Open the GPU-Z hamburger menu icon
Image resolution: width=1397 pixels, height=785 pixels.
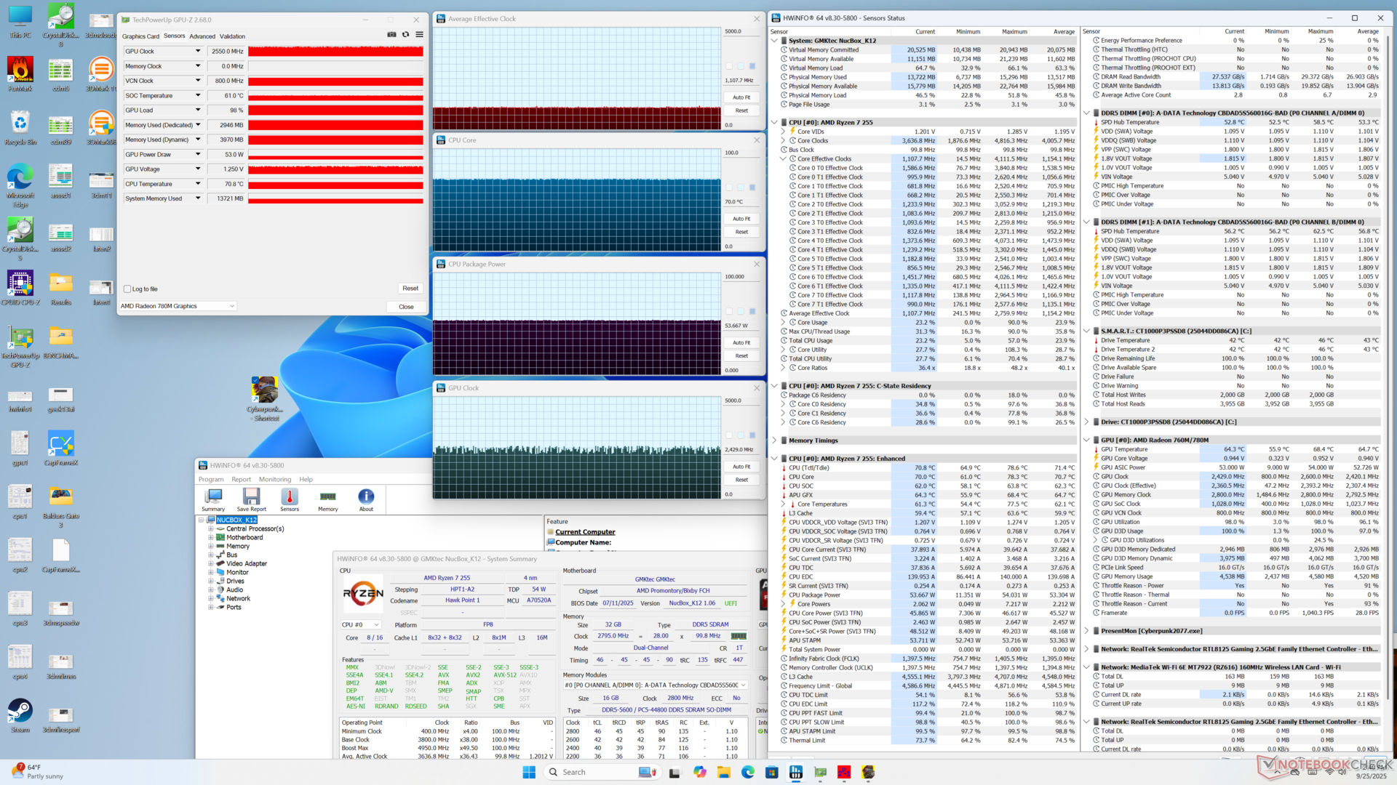419,34
